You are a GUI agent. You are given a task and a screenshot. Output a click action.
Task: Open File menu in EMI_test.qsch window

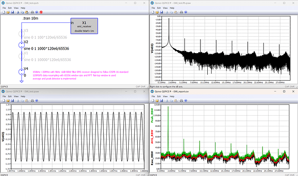pyautogui.click(x=4, y=8)
